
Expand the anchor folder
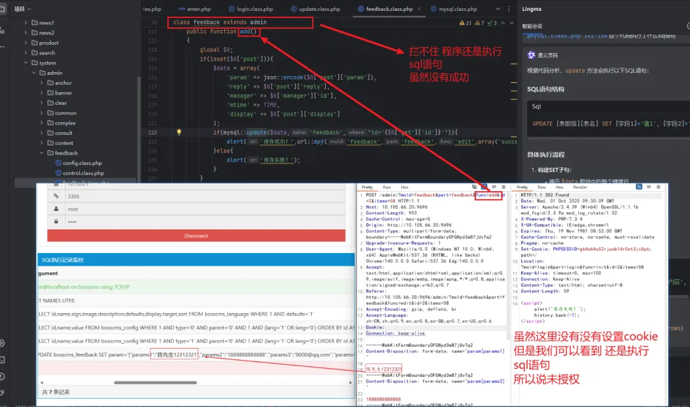click(42, 82)
